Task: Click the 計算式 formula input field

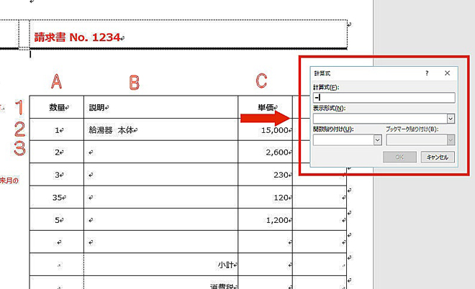Action: click(384, 98)
